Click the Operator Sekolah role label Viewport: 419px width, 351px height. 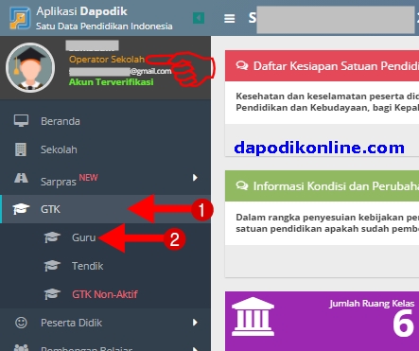(107, 60)
